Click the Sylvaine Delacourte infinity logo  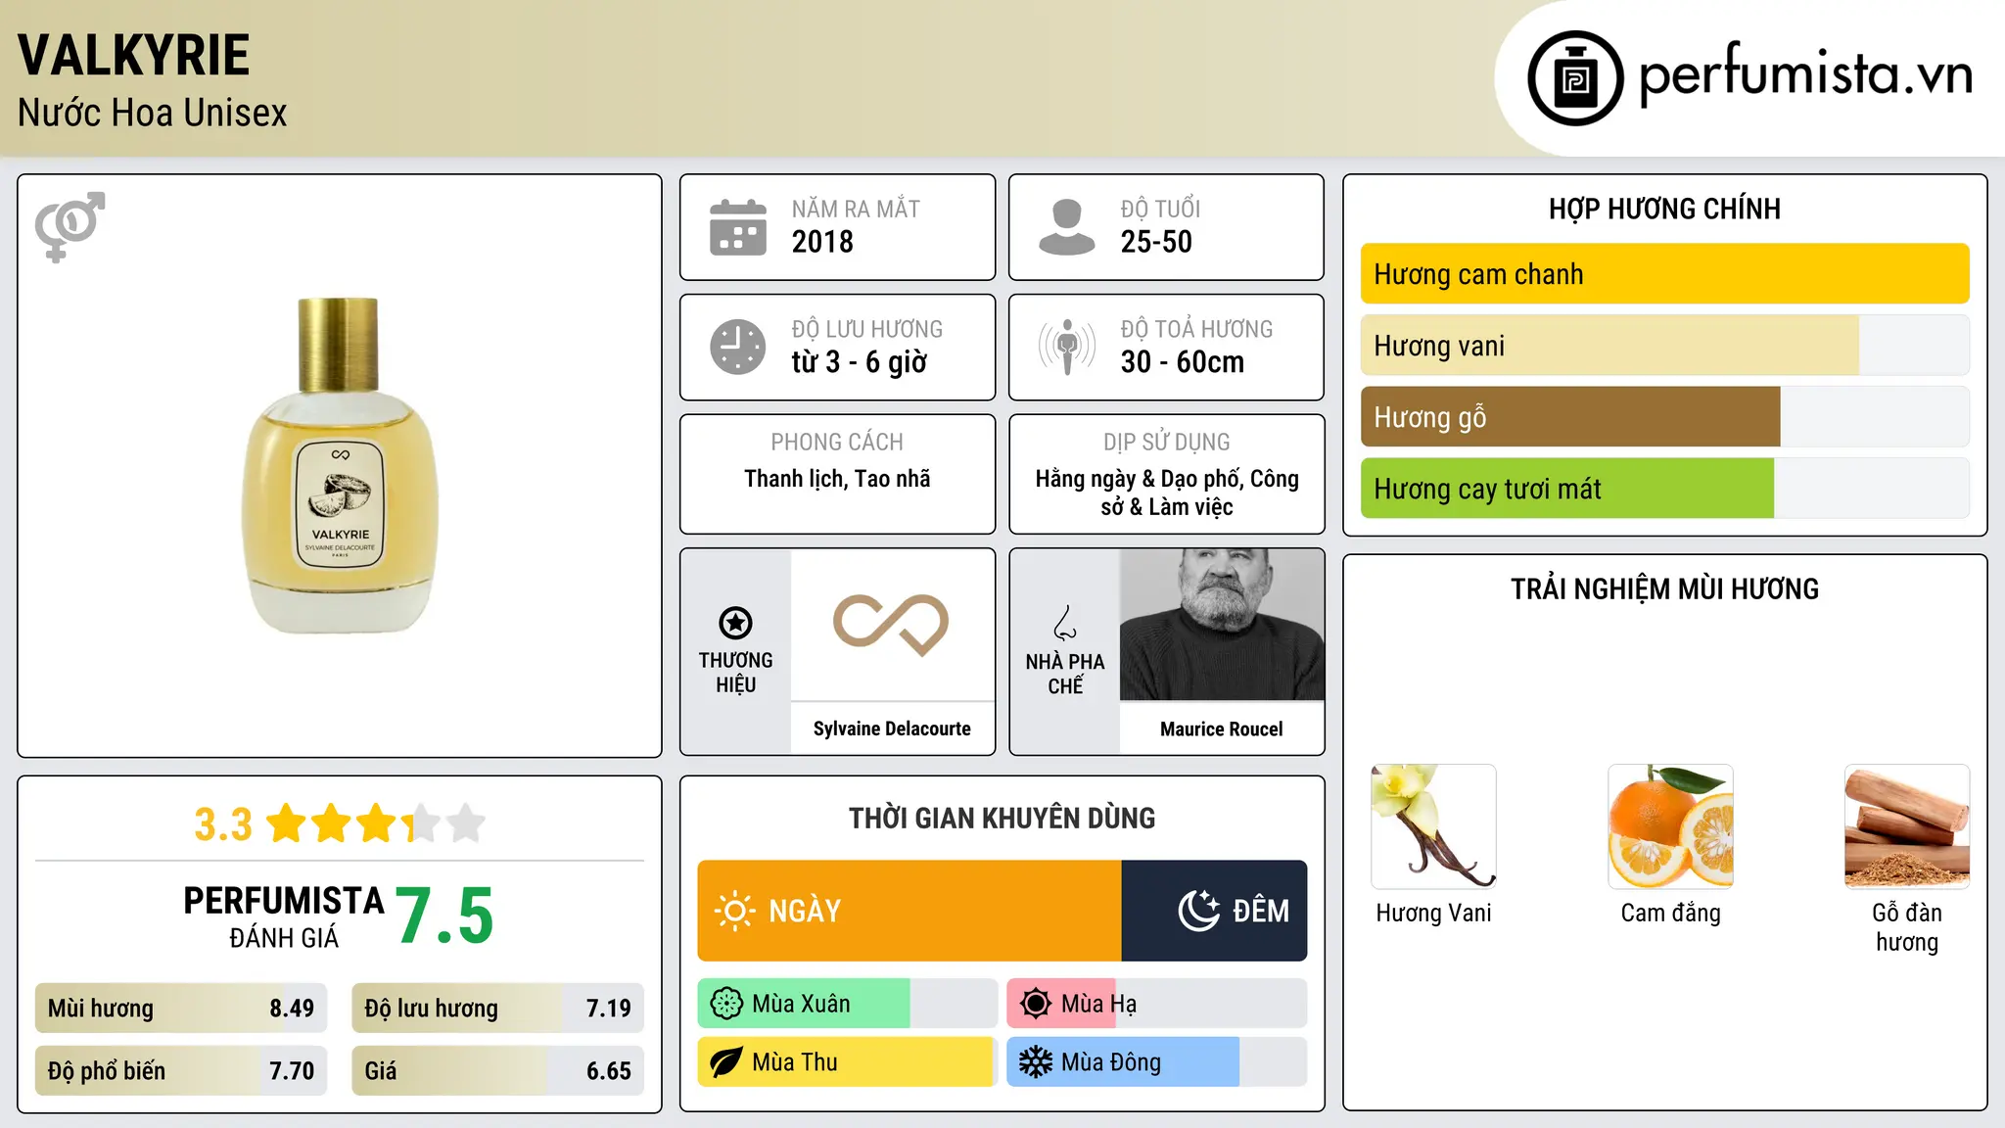point(891,625)
